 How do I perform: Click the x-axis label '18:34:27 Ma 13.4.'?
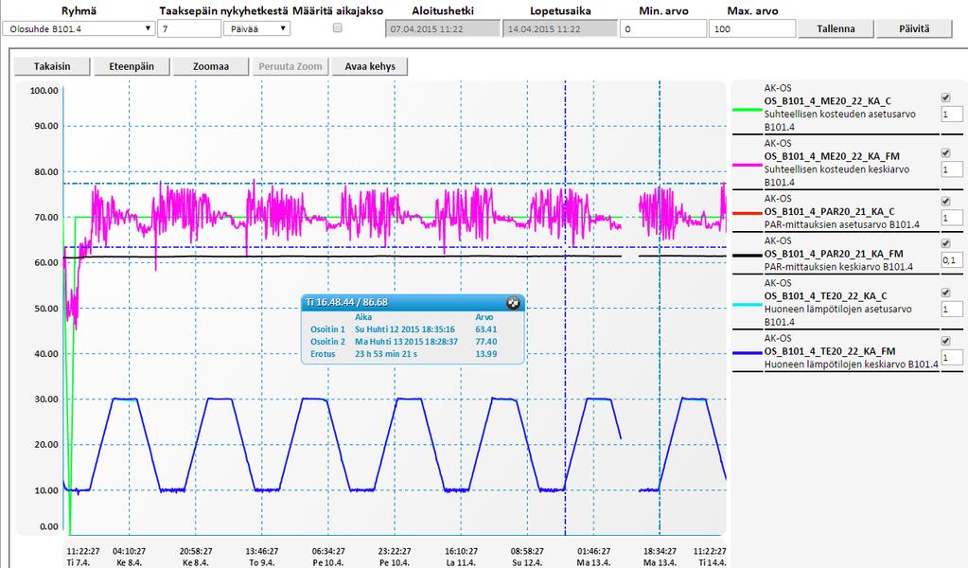(x=660, y=557)
